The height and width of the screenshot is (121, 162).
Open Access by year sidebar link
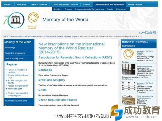15,89
